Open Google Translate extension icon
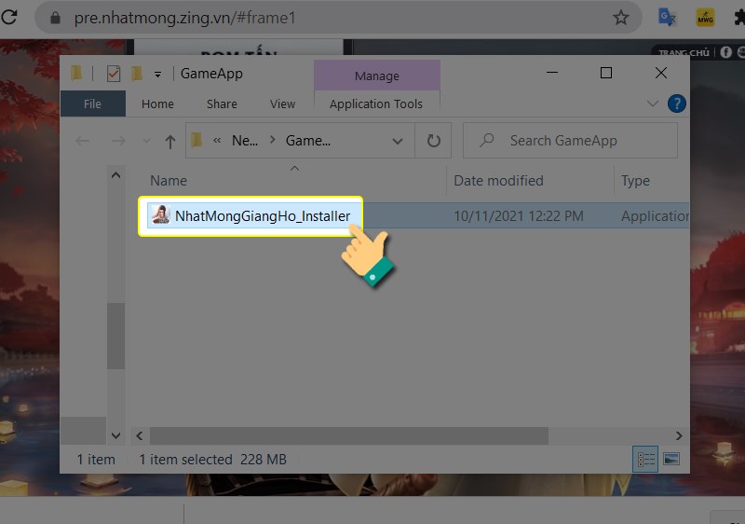The width and height of the screenshot is (745, 524). 667,18
